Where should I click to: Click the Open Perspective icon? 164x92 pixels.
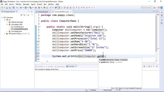coord(155,8)
